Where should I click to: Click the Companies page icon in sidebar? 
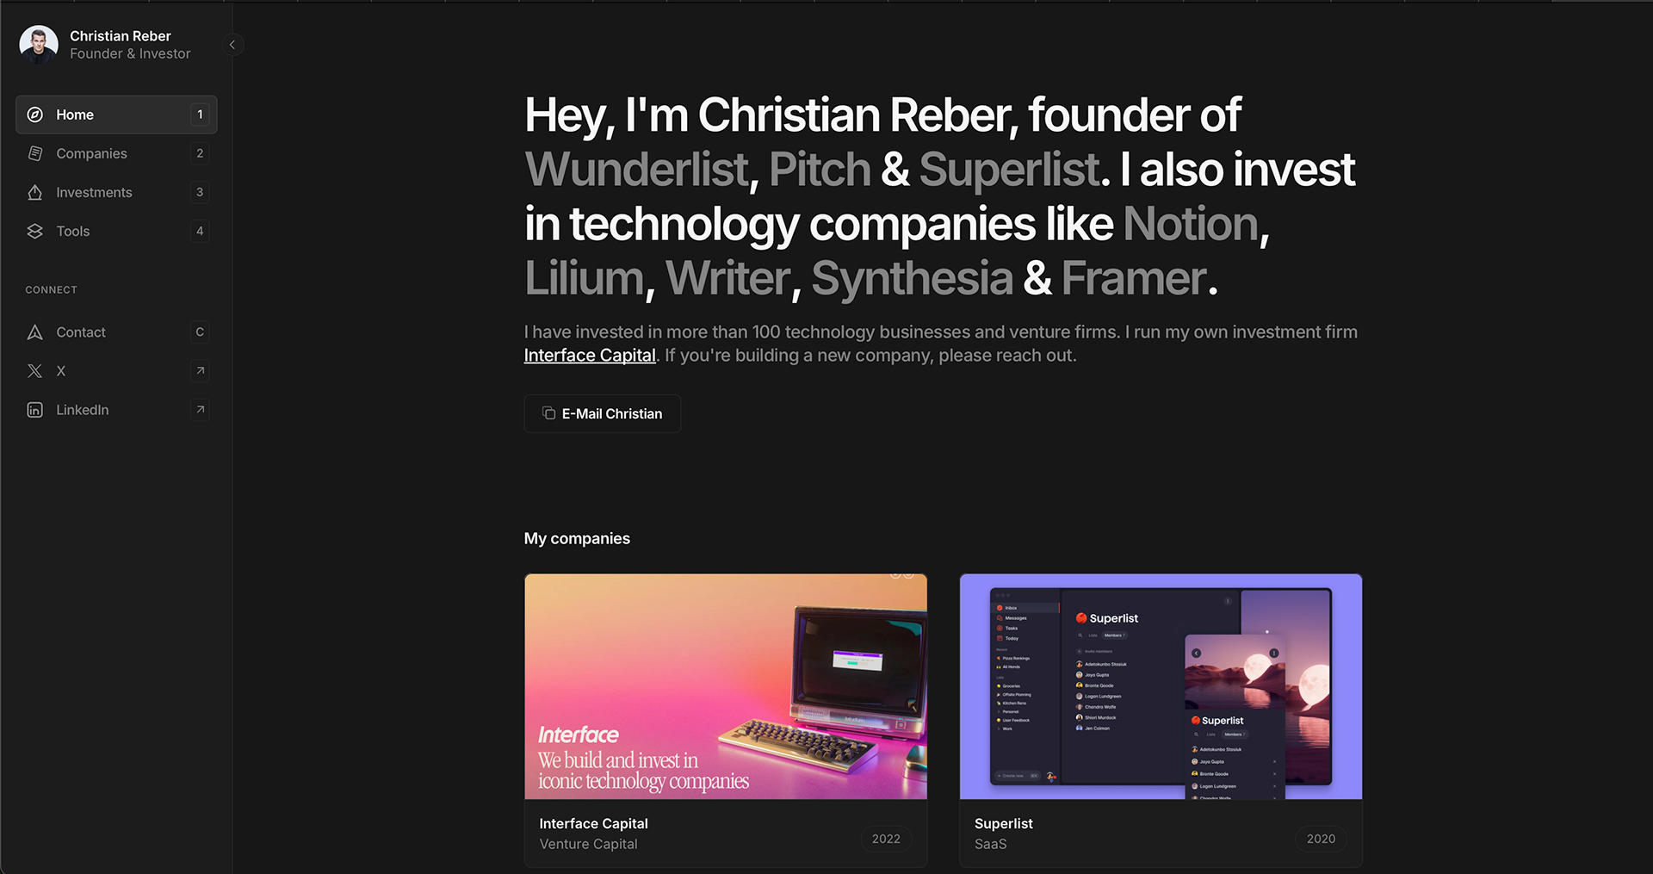[35, 153]
